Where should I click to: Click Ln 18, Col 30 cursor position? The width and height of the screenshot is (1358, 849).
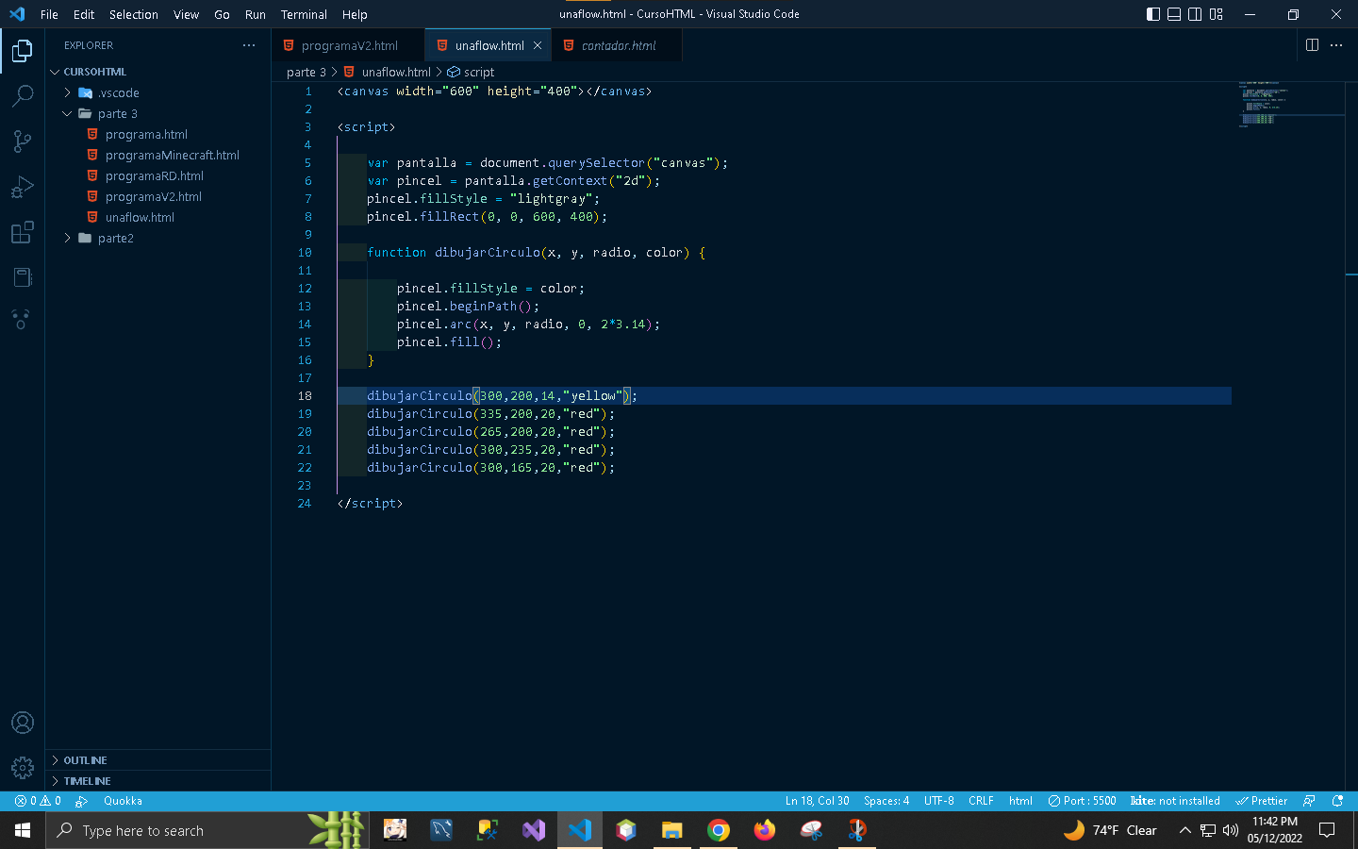click(x=817, y=801)
